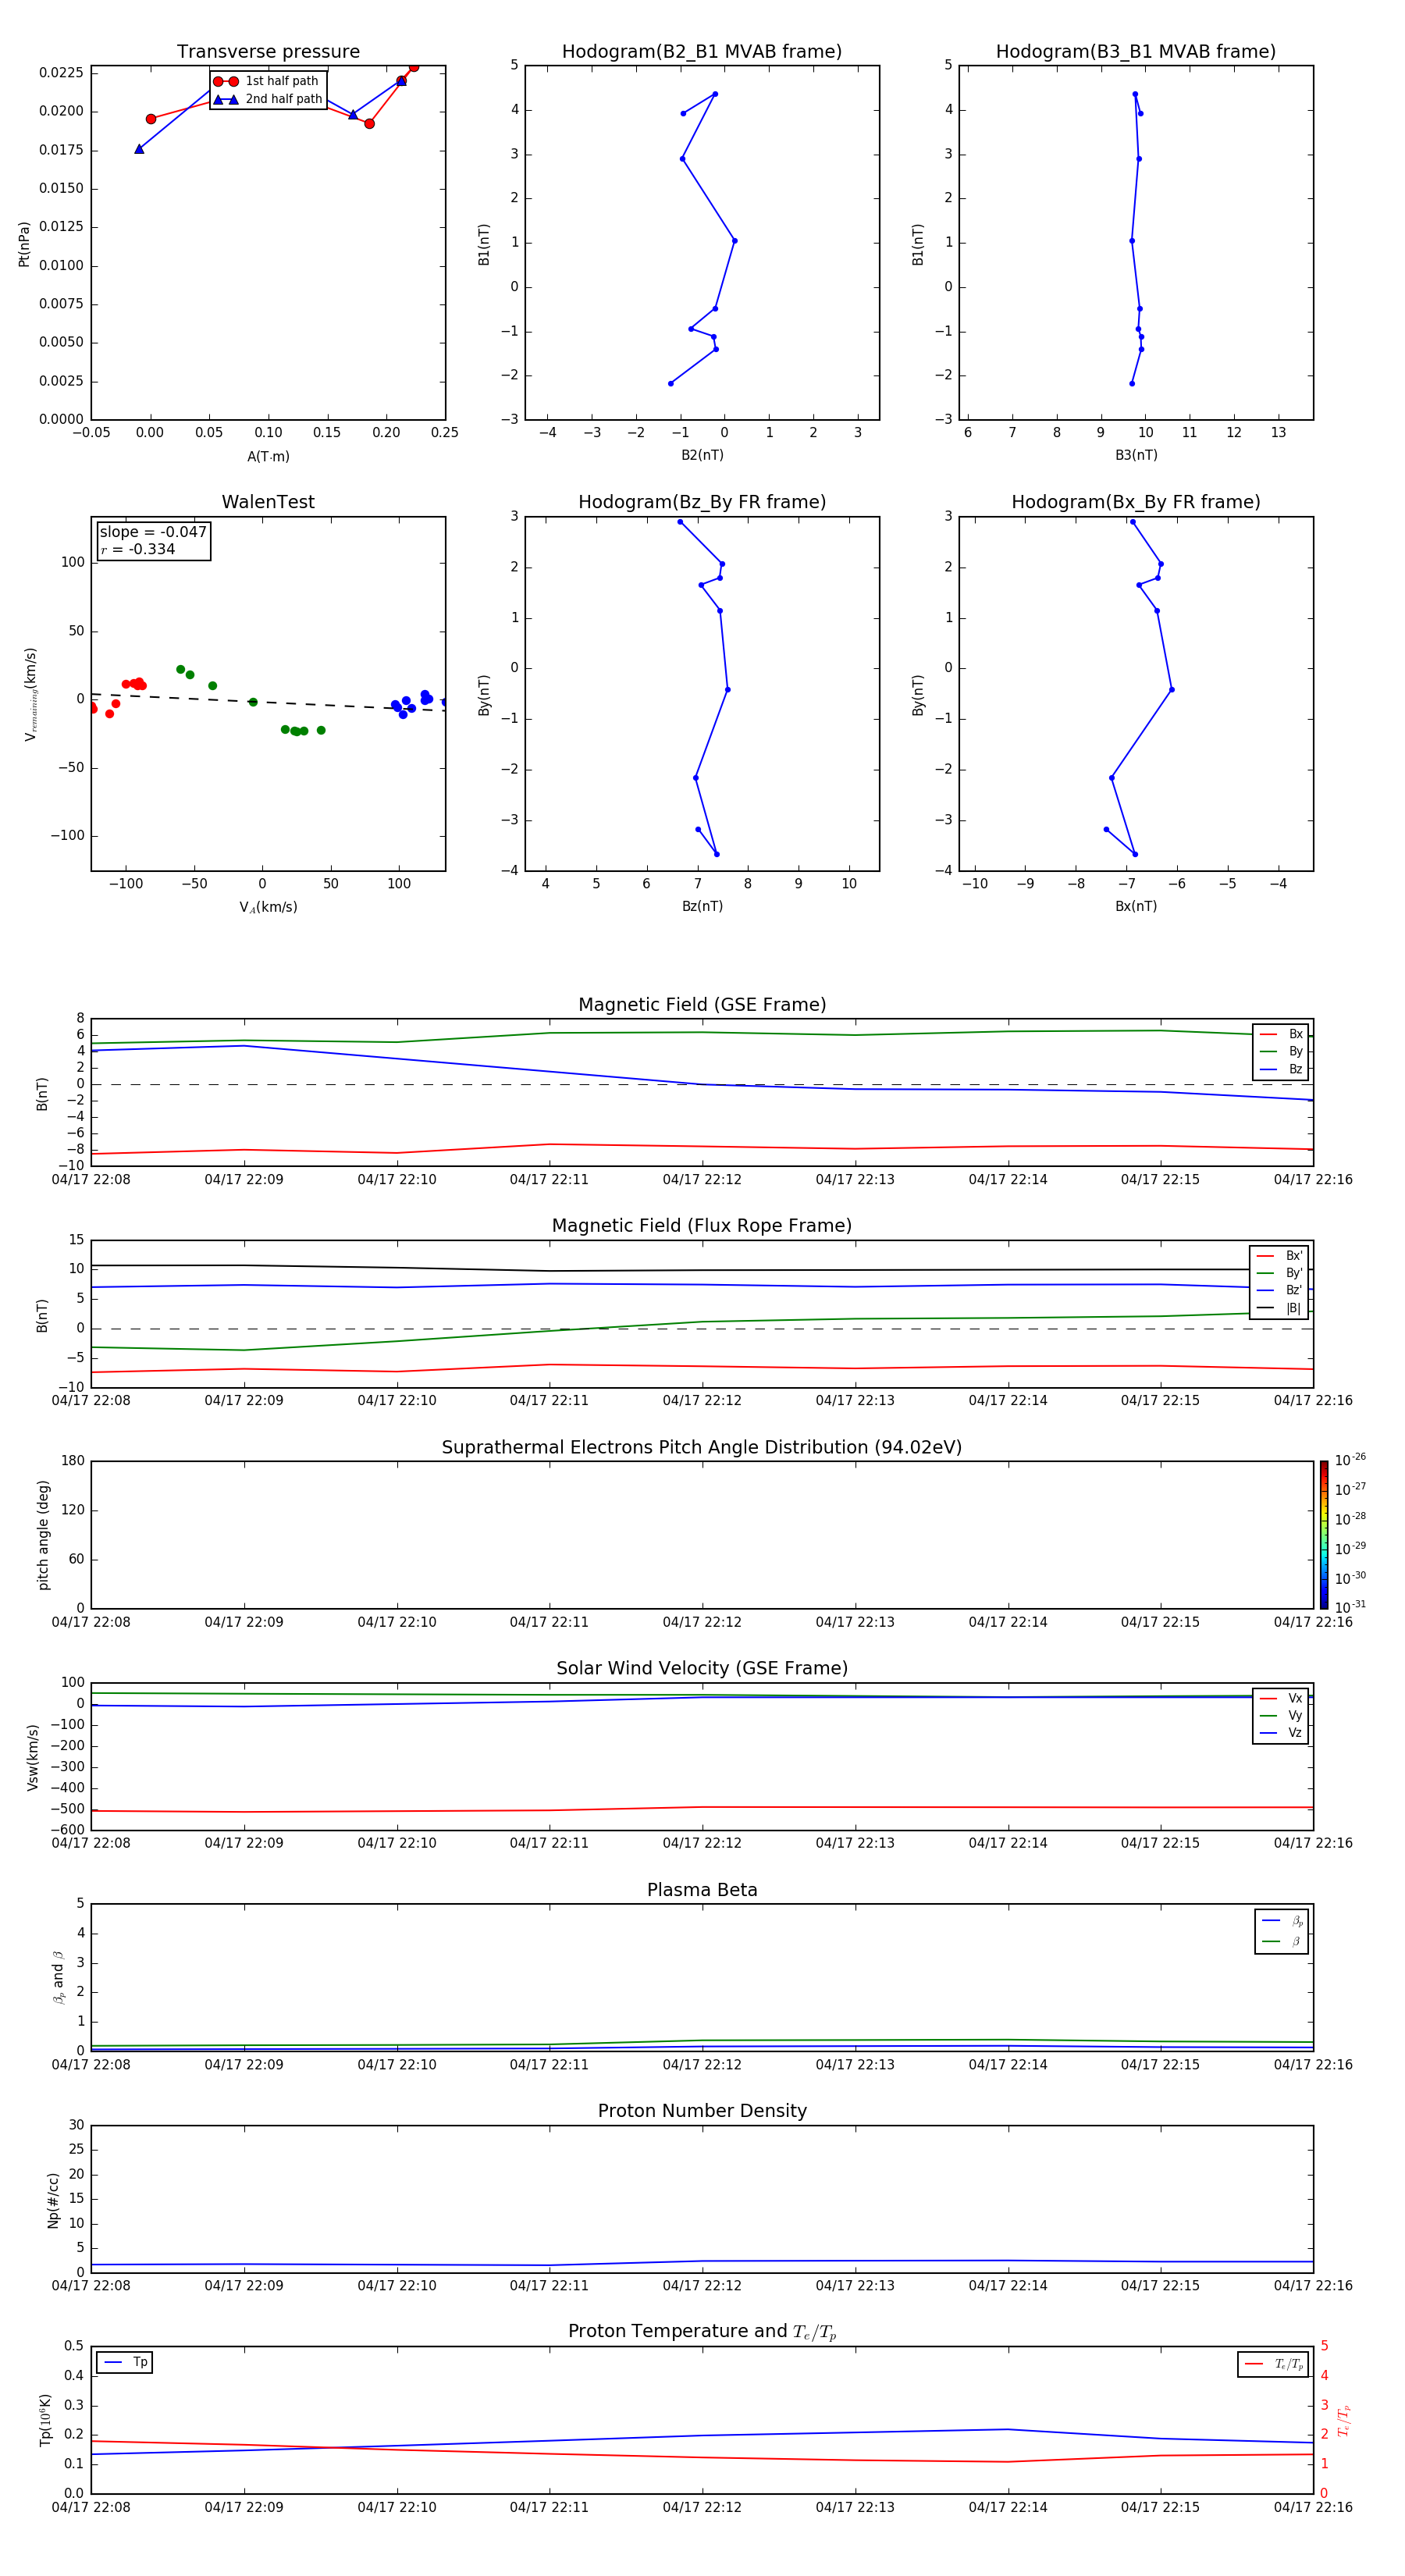Click the 'Magnetic Field (Flux Rope Frame)' title
The width and height of the screenshot is (1405, 2576).
(702, 1226)
